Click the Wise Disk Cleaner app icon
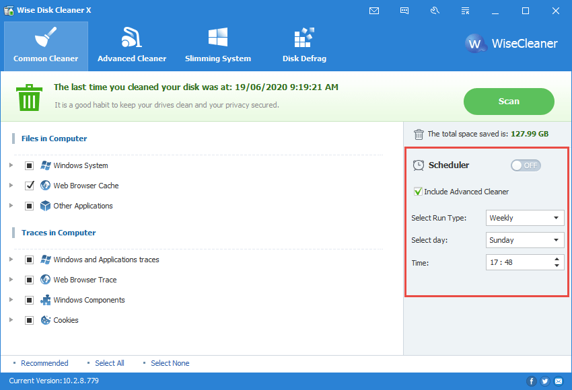 tap(9, 10)
